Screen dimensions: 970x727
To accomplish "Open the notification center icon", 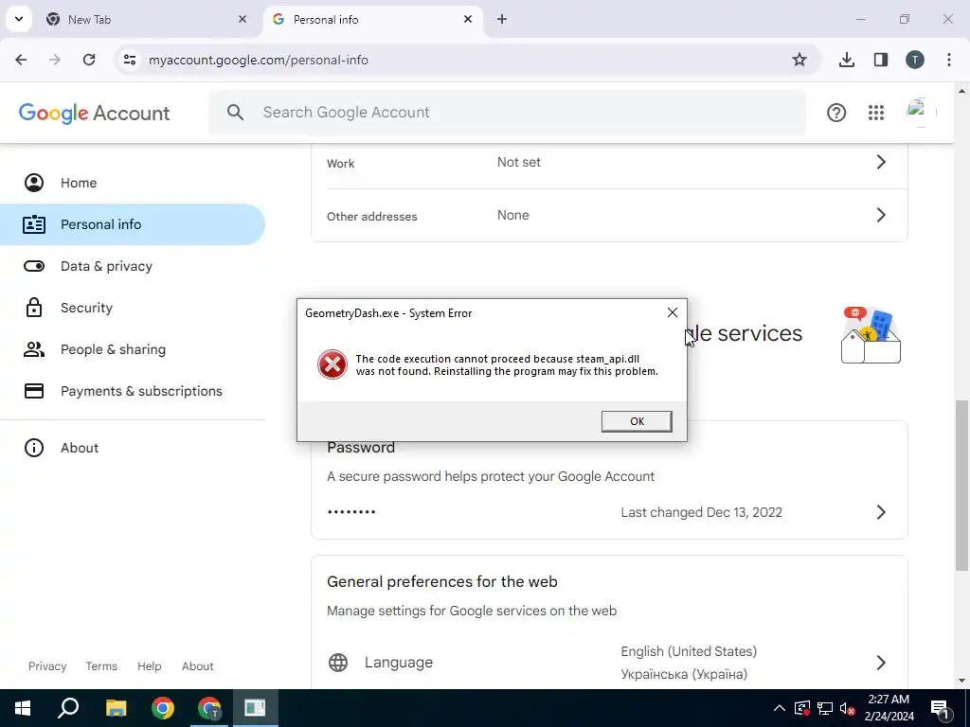I will click(x=940, y=709).
